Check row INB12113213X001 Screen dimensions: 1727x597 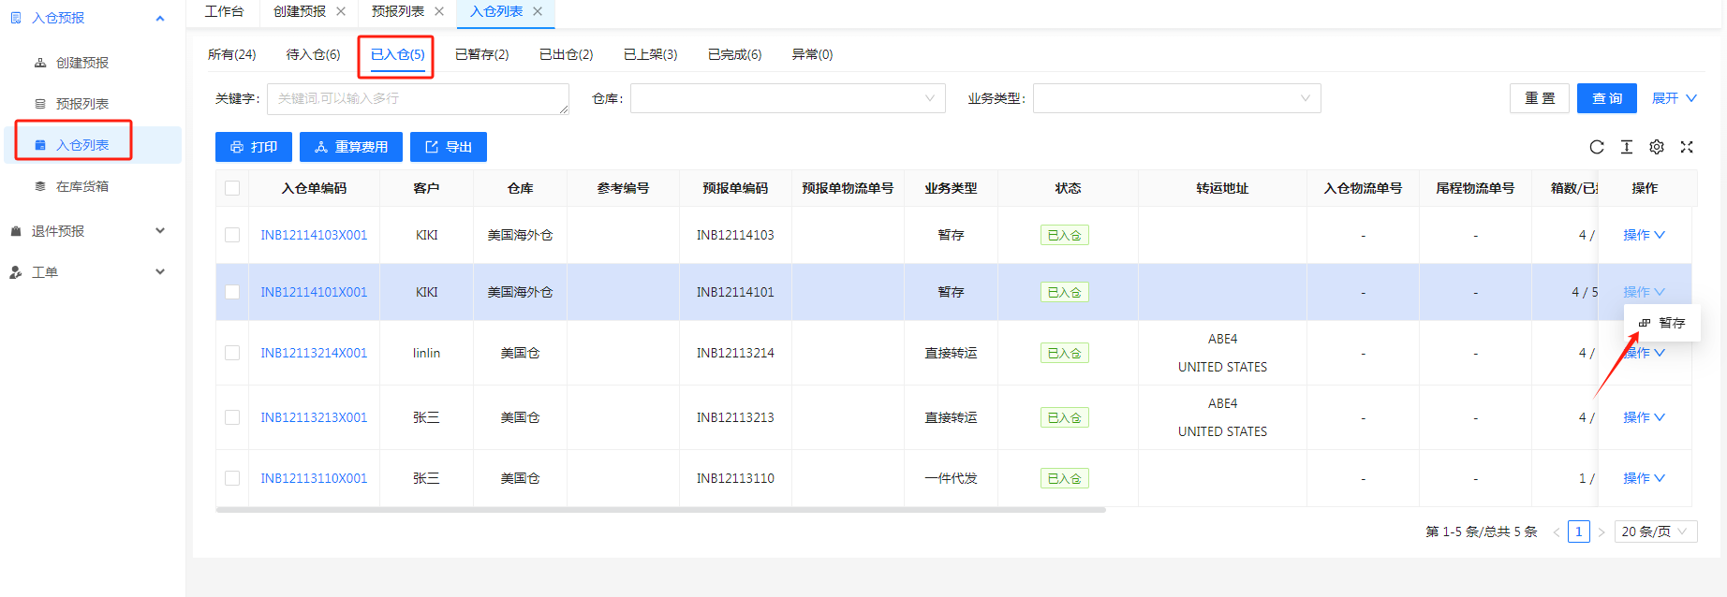pos(232,417)
